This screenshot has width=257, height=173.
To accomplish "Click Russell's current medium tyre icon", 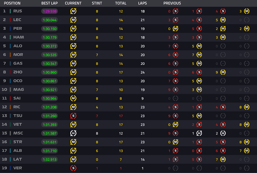I will pyautogui.click(x=73, y=11).
